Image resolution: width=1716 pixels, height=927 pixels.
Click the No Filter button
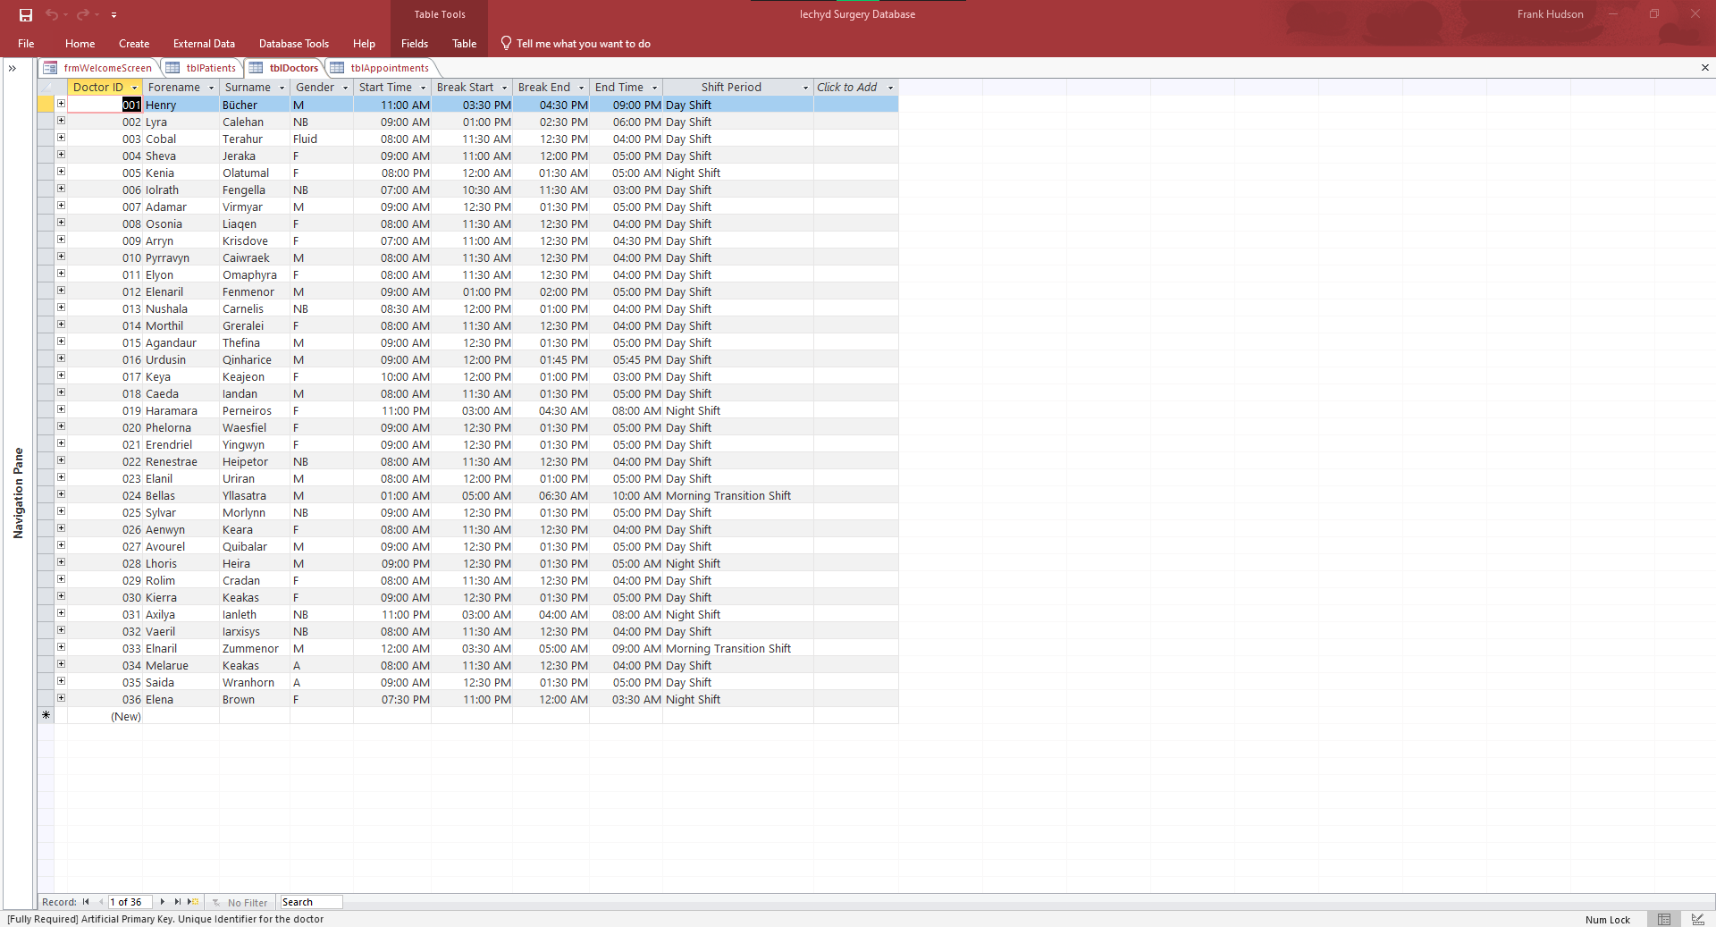tap(240, 902)
